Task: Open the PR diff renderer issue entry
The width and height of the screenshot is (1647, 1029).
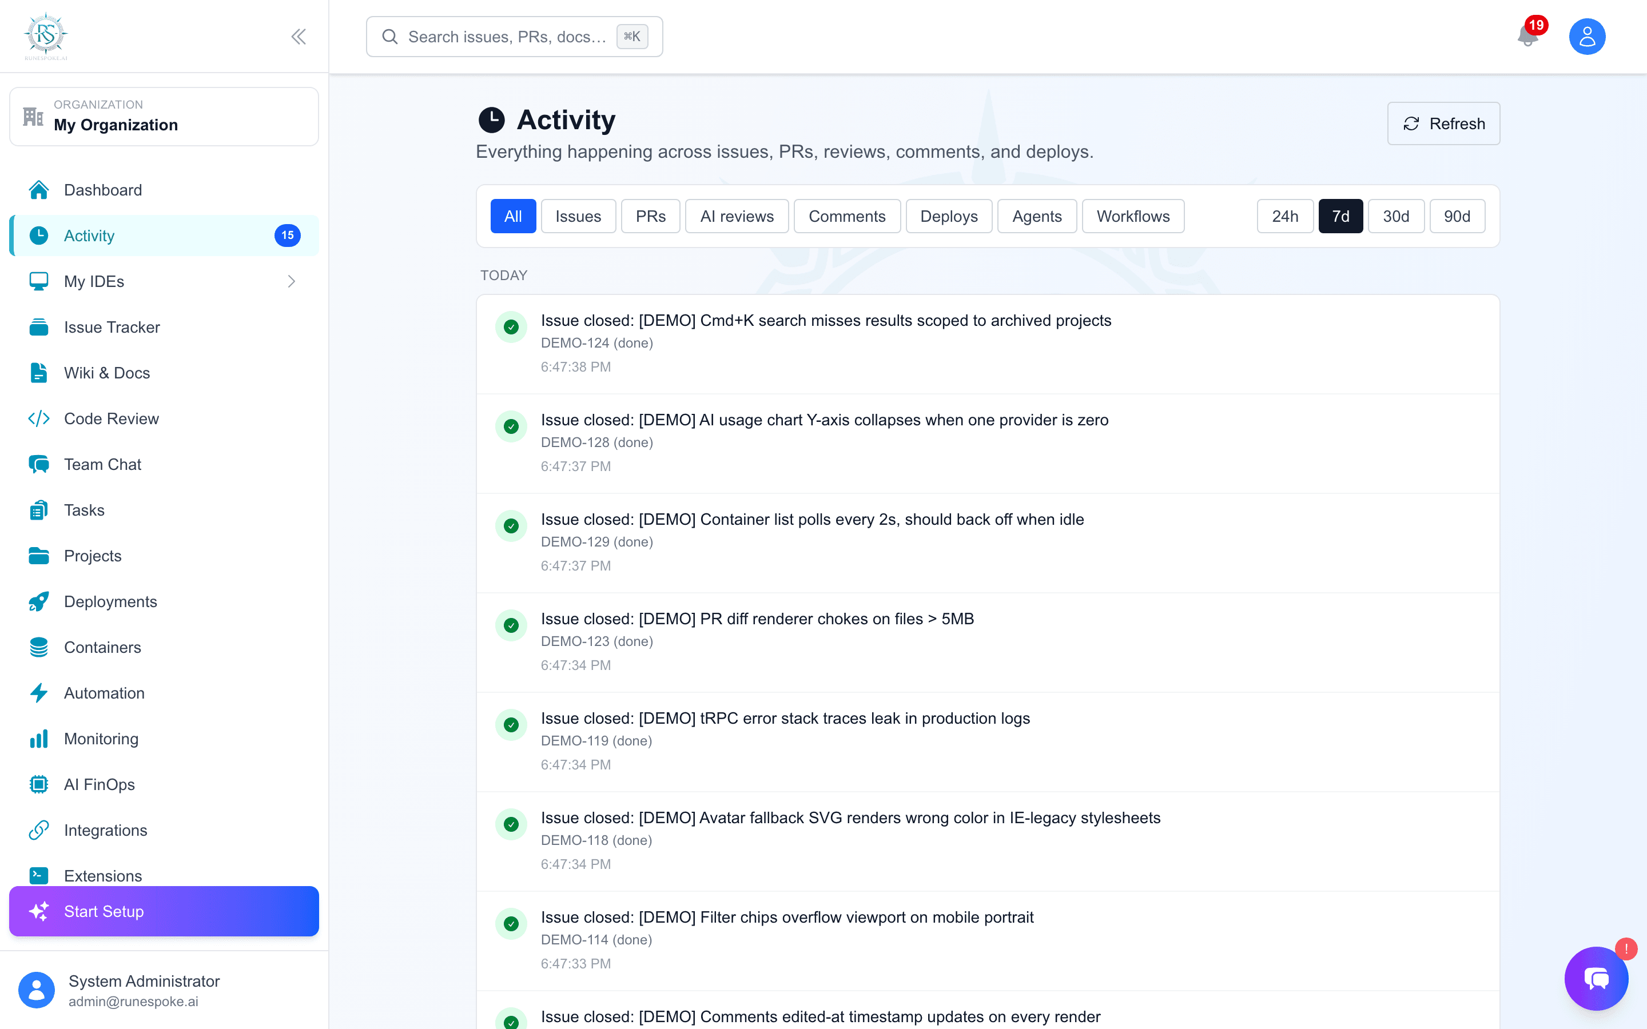Action: tap(988, 642)
